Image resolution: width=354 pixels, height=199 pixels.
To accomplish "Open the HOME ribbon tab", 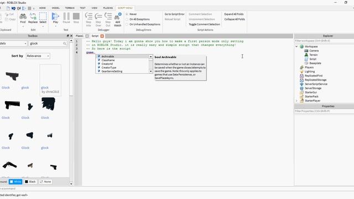I will pos(43,8).
